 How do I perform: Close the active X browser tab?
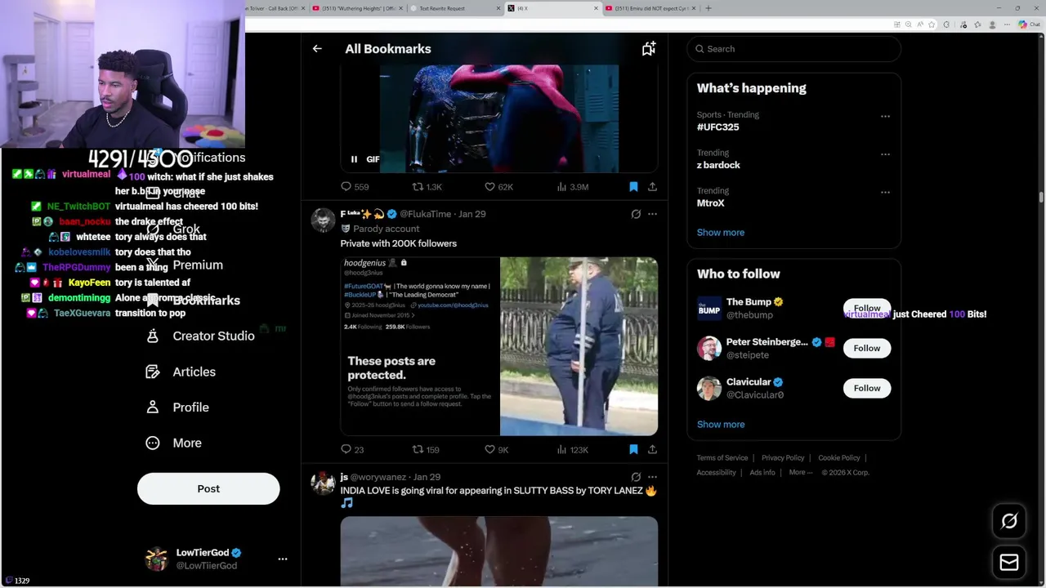click(x=596, y=8)
